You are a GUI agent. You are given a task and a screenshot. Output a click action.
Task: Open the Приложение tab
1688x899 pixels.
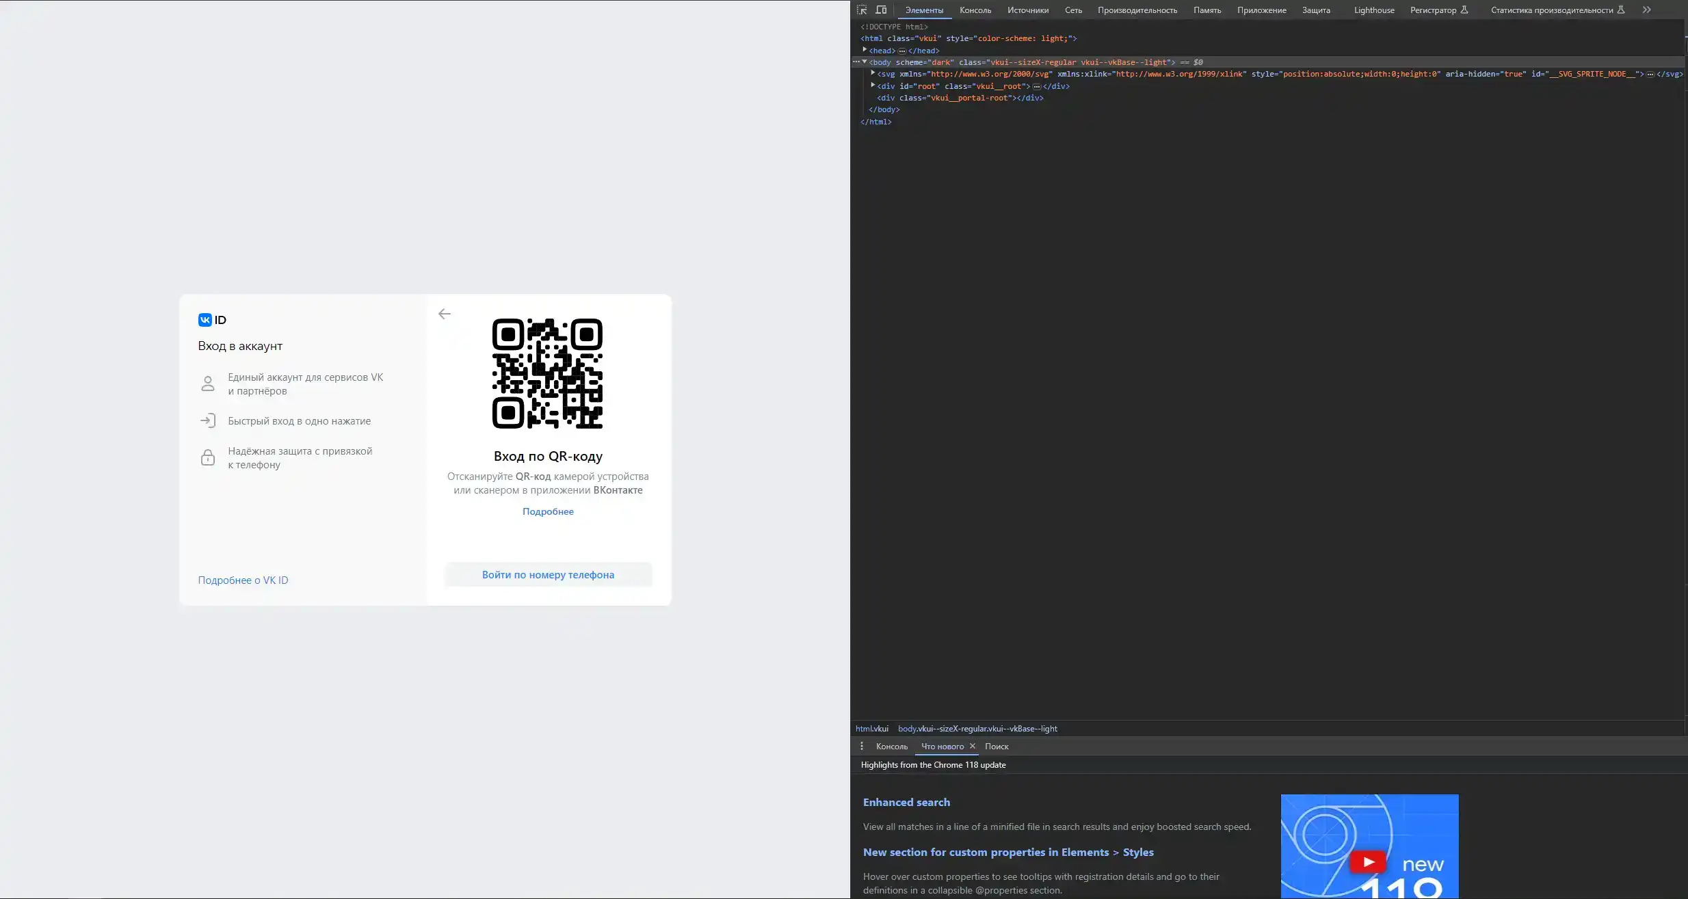1261,10
